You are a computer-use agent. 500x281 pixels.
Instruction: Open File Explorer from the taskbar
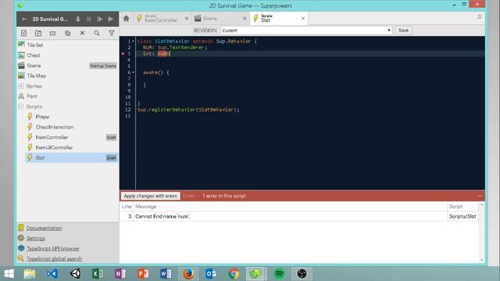[x=30, y=274]
